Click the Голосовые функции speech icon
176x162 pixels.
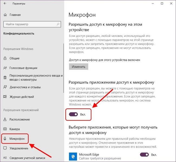point(5,68)
